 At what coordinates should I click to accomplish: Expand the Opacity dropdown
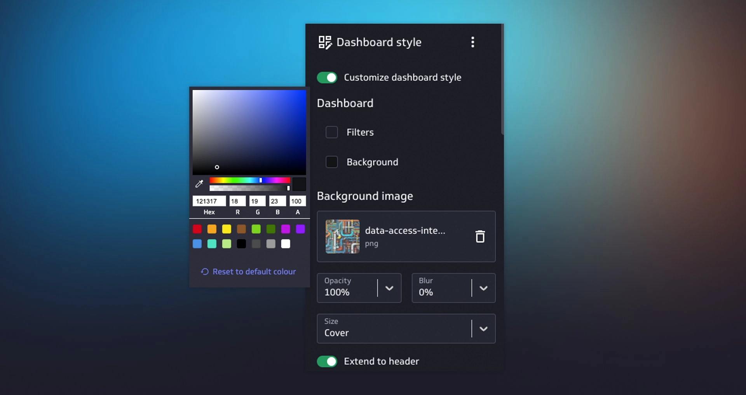389,288
